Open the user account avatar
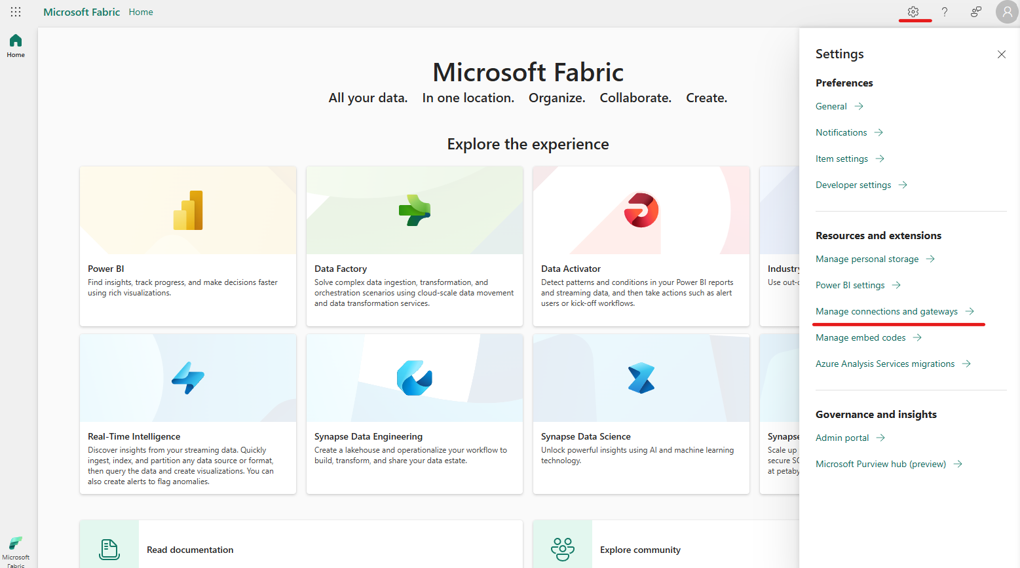This screenshot has width=1020, height=568. click(1008, 12)
